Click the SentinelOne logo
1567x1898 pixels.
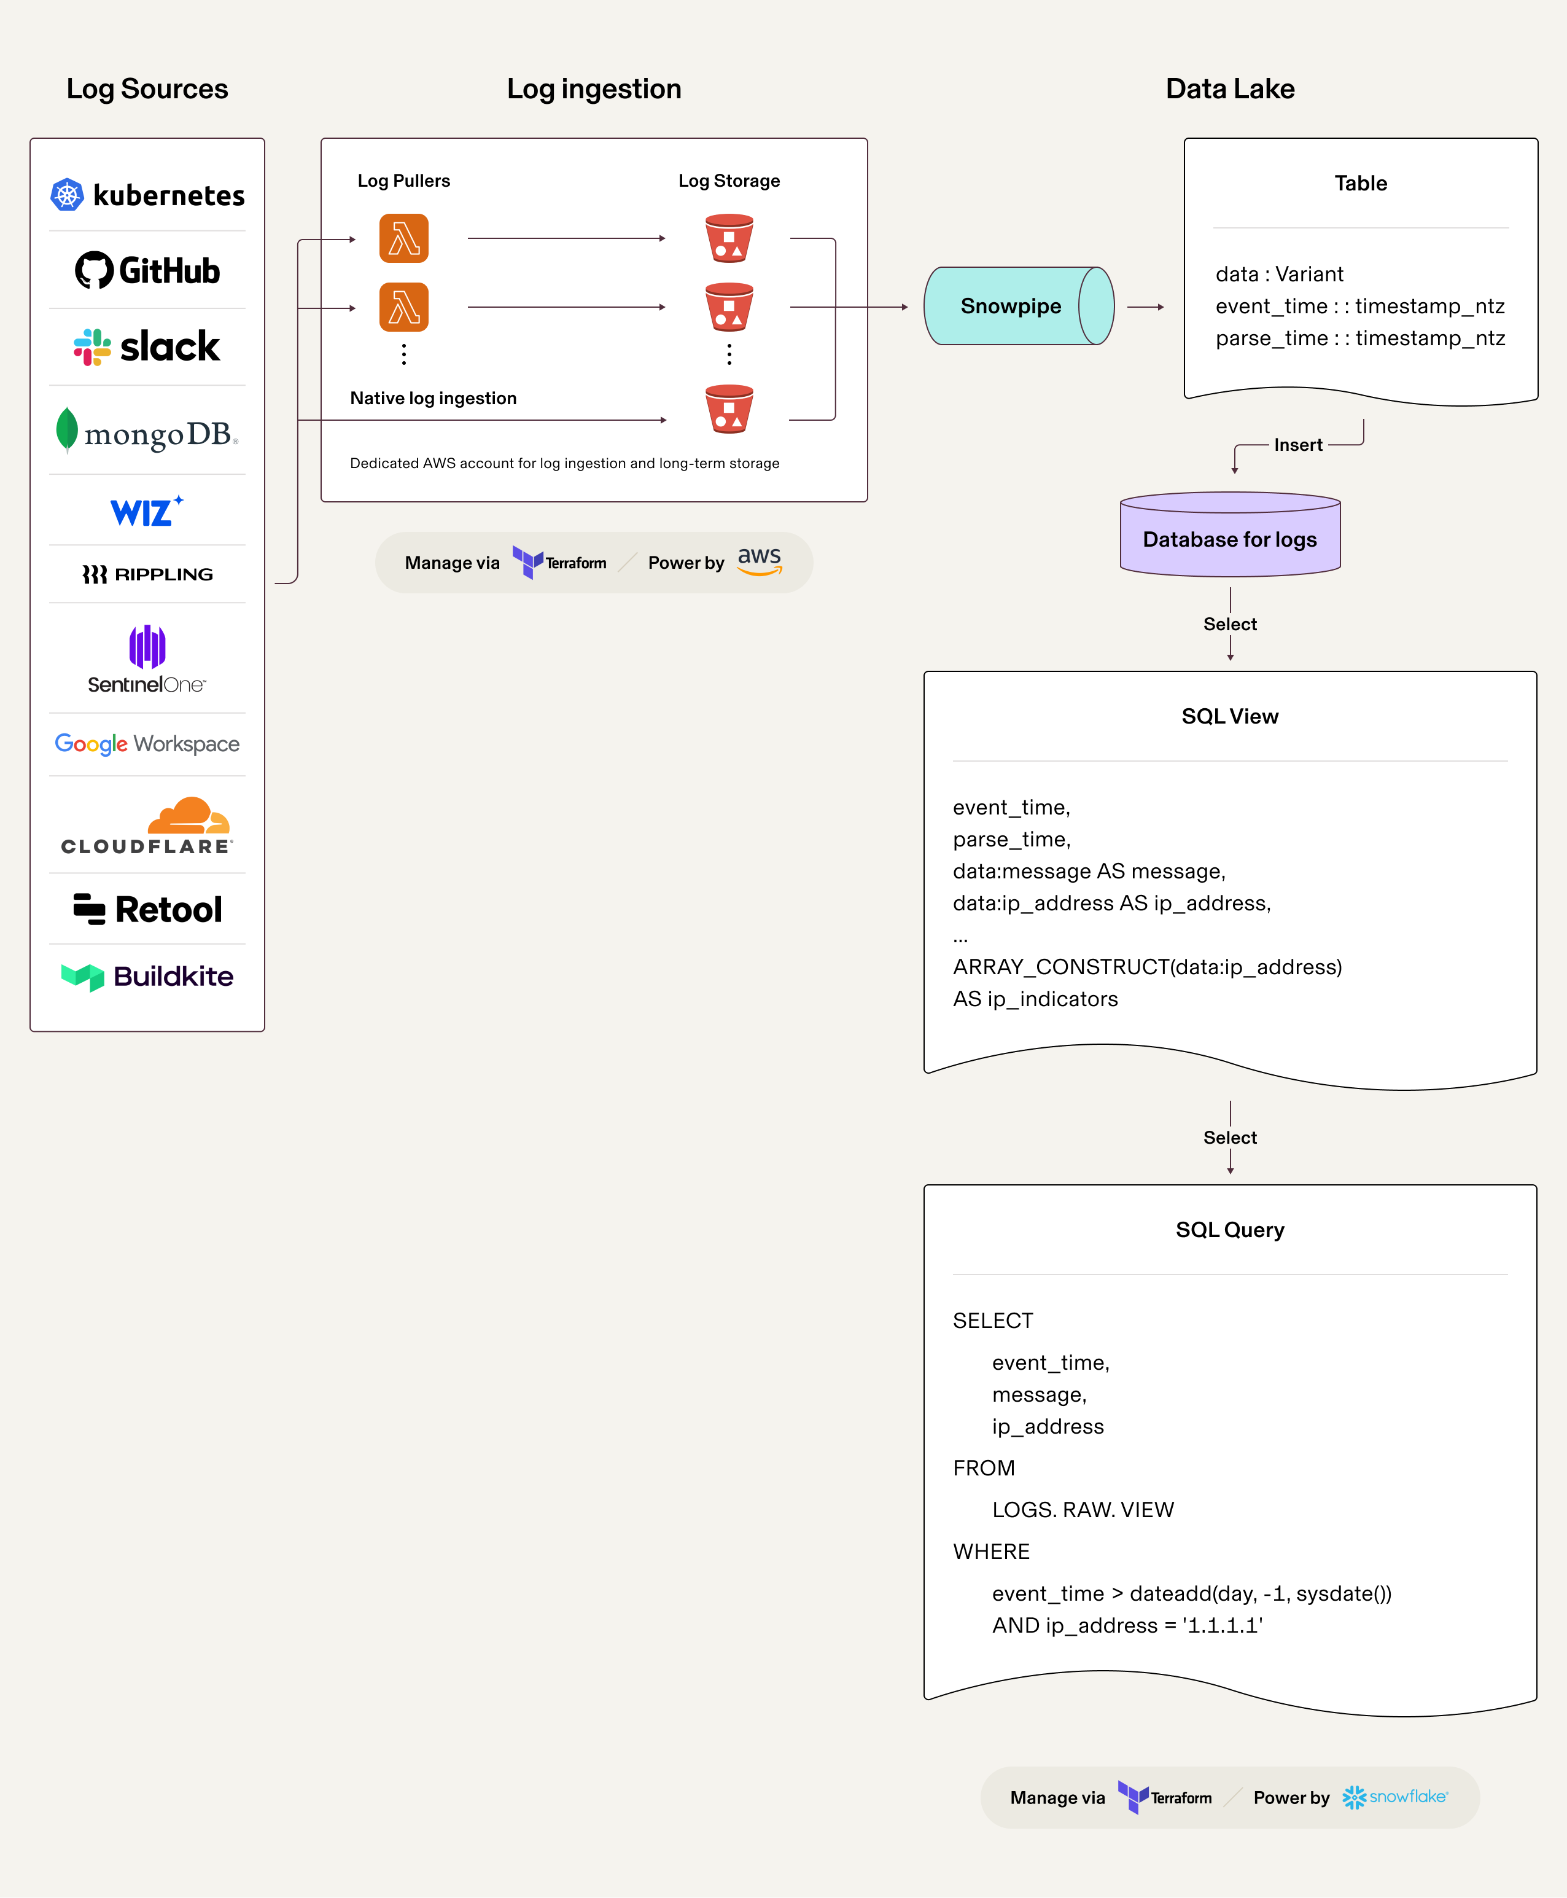point(147,659)
